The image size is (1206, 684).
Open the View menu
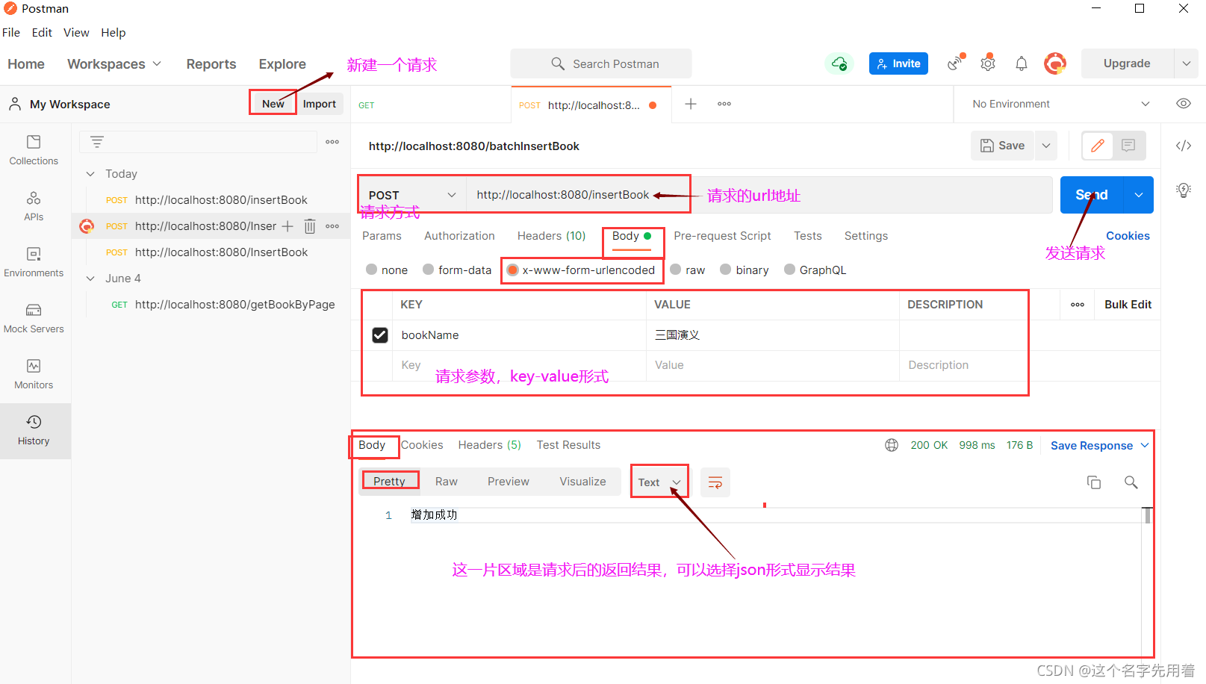(x=76, y=33)
